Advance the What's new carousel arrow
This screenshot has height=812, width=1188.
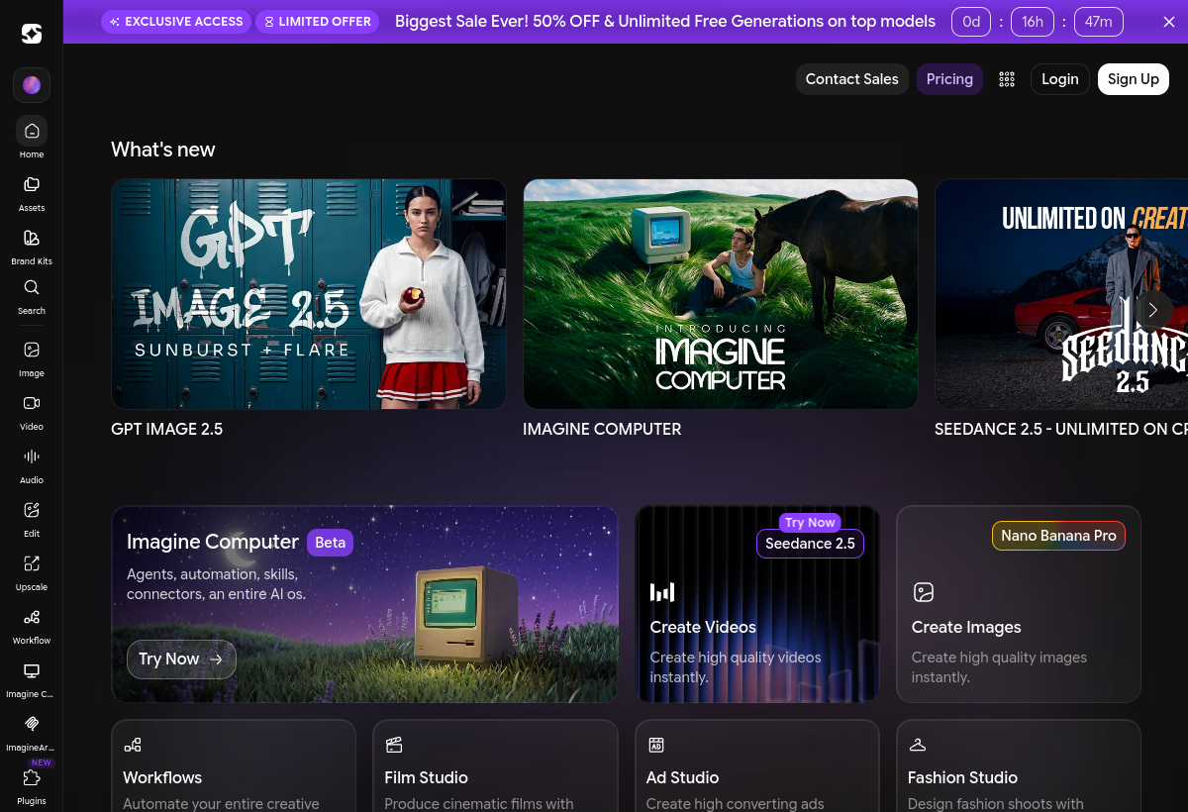pos(1153,310)
